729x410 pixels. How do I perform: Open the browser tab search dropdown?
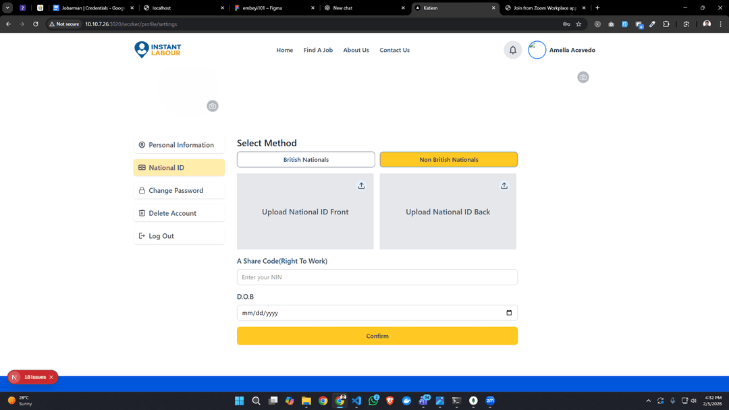coord(8,8)
